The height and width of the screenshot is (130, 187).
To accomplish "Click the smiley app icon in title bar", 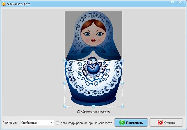I will 4,4.
